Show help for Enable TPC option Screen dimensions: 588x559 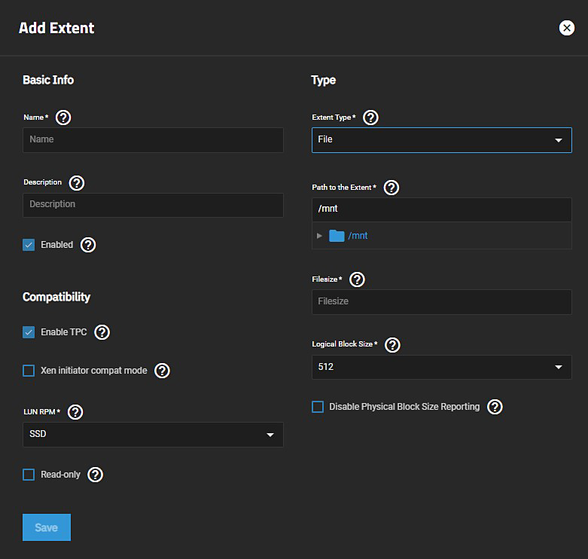click(x=102, y=332)
